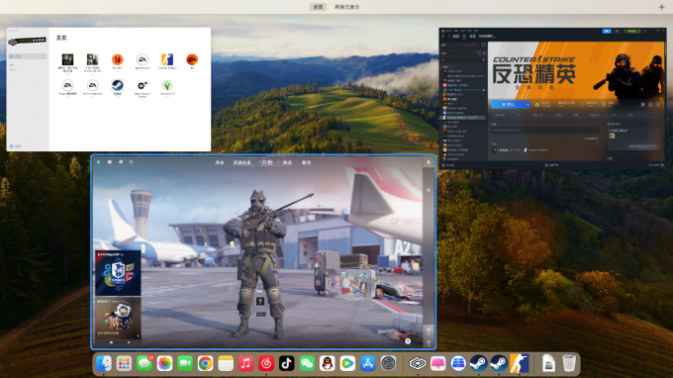This screenshot has height=378, width=673.
Task: Open the orange round icon with white logo in the launcher
Action: pos(117,59)
